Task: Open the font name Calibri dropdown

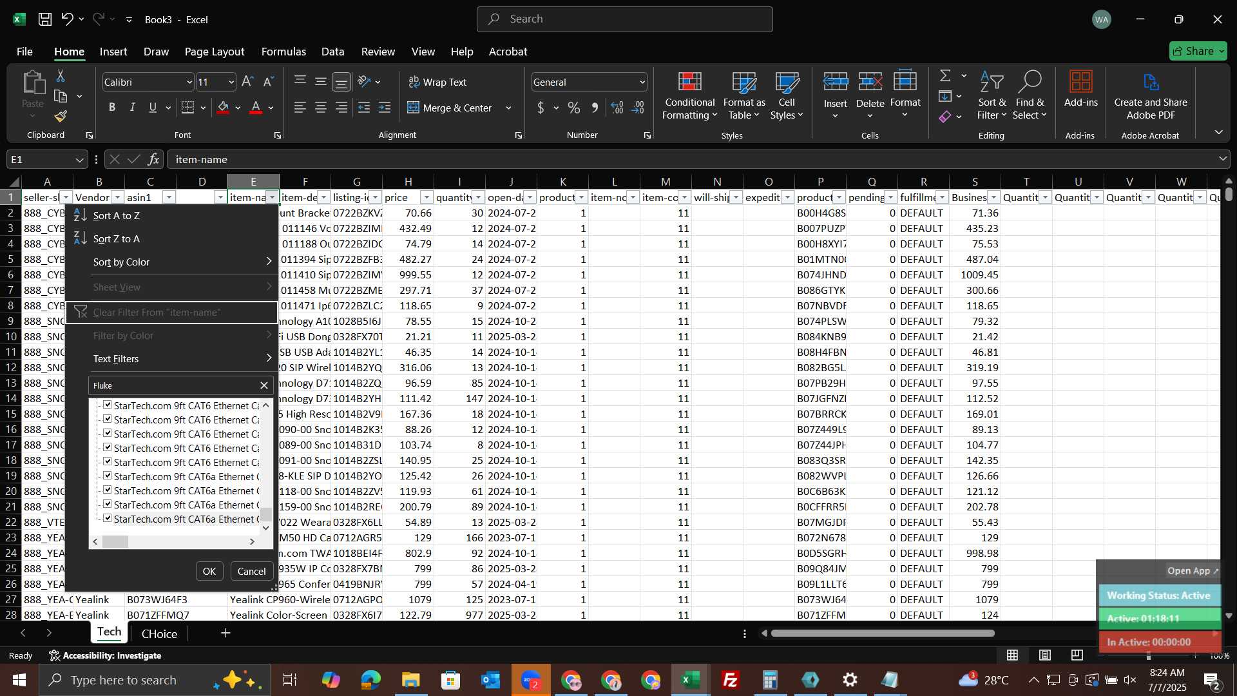Action: [189, 82]
